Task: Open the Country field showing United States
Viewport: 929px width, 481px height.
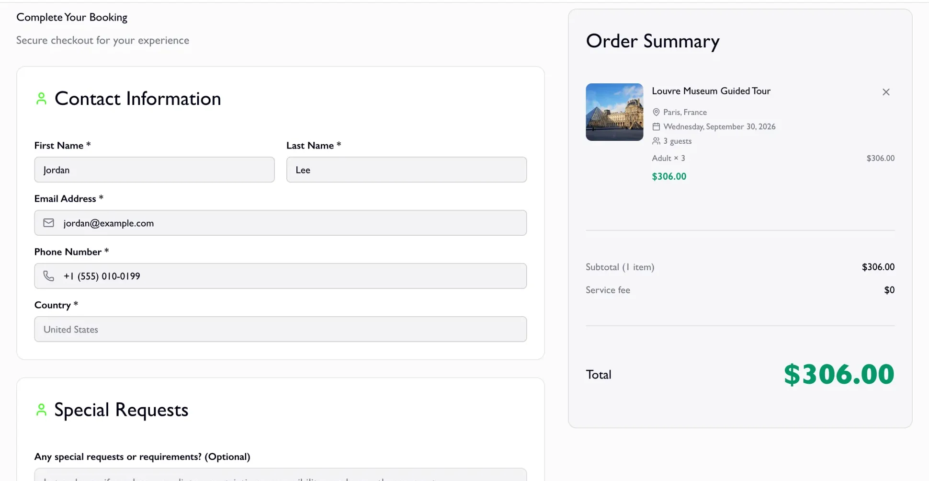Action: tap(281, 329)
